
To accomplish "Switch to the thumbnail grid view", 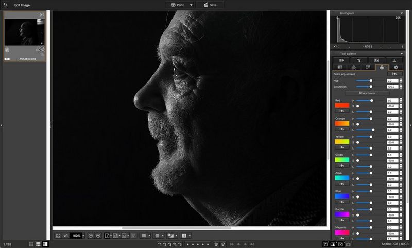I will [31, 243].
